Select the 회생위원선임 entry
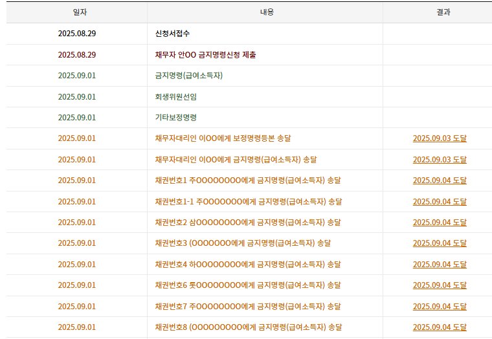Image resolution: width=492 pixels, height=339 pixels. pos(175,97)
